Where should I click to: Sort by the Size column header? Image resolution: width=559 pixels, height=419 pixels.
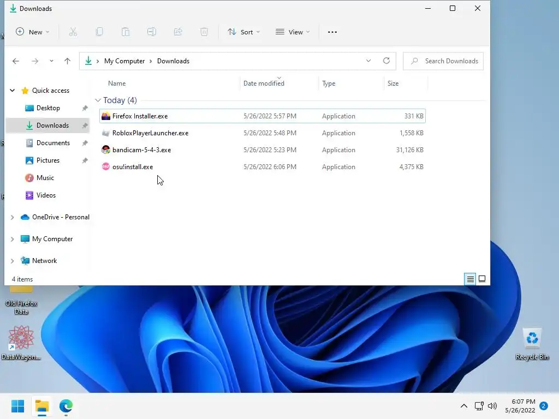click(393, 83)
